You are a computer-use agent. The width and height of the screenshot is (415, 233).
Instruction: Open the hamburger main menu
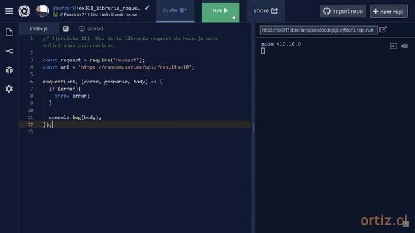pyautogui.click(x=9, y=11)
